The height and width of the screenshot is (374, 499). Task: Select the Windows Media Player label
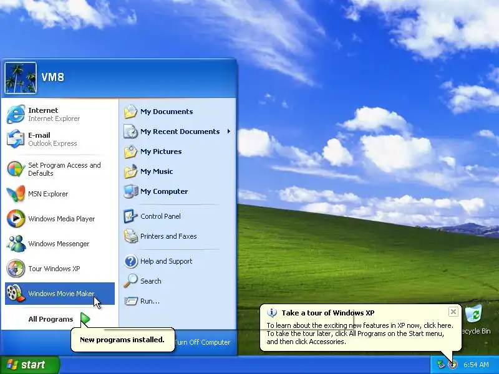[61, 219]
